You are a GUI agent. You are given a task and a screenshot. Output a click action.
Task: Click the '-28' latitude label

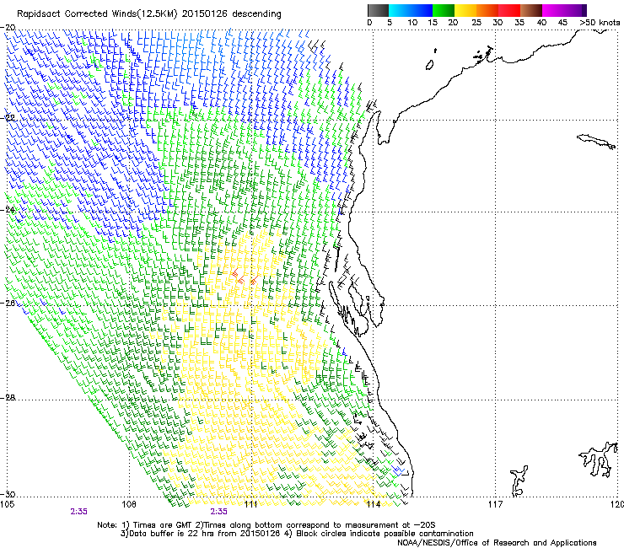click(8, 398)
